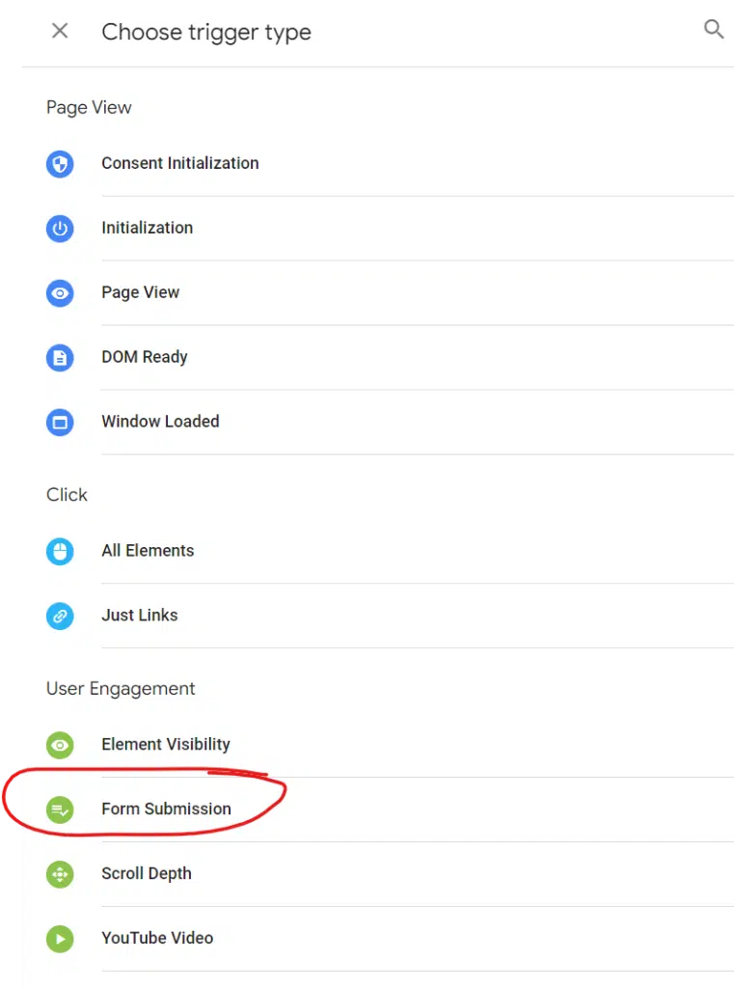Image resolution: width=734 pixels, height=988 pixels.
Task: Click the DOM Ready document icon
Action: point(60,358)
